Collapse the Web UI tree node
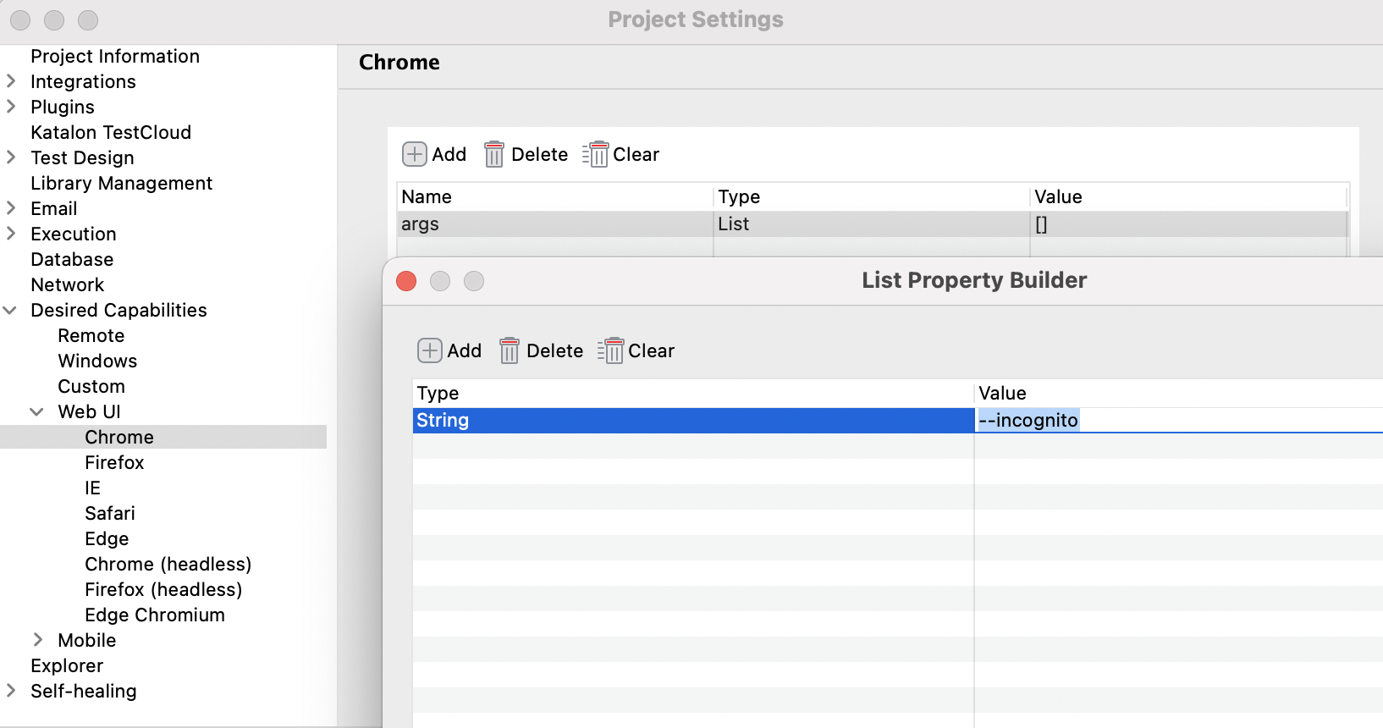The height and width of the screenshot is (728, 1383). pos(37,412)
